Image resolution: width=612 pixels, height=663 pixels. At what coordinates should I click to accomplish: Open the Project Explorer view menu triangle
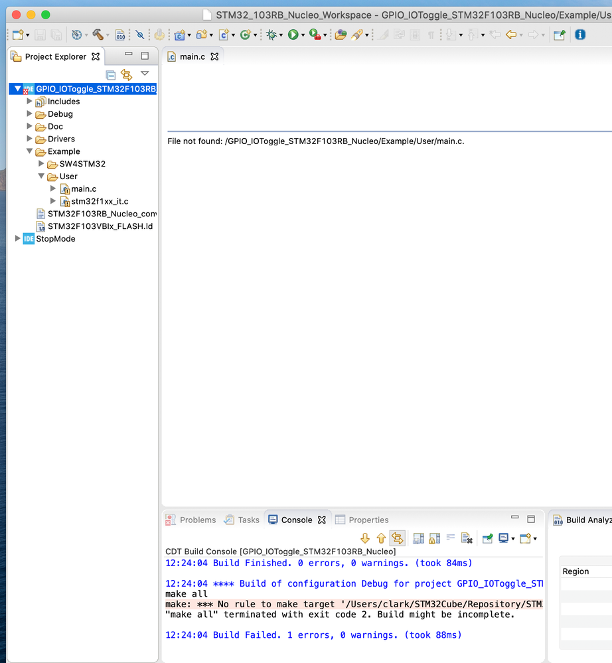point(145,74)
